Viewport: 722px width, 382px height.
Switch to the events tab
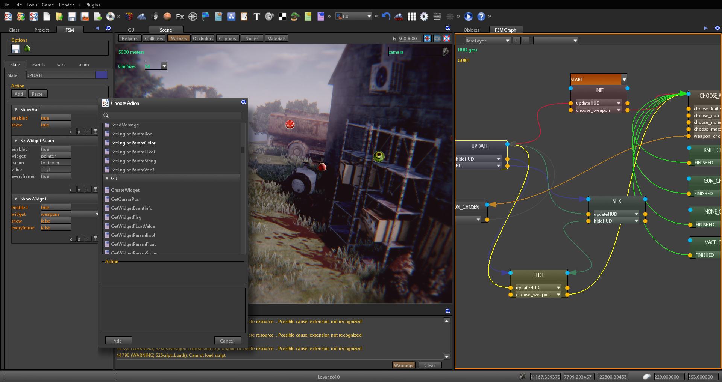(x=38, y=65)
